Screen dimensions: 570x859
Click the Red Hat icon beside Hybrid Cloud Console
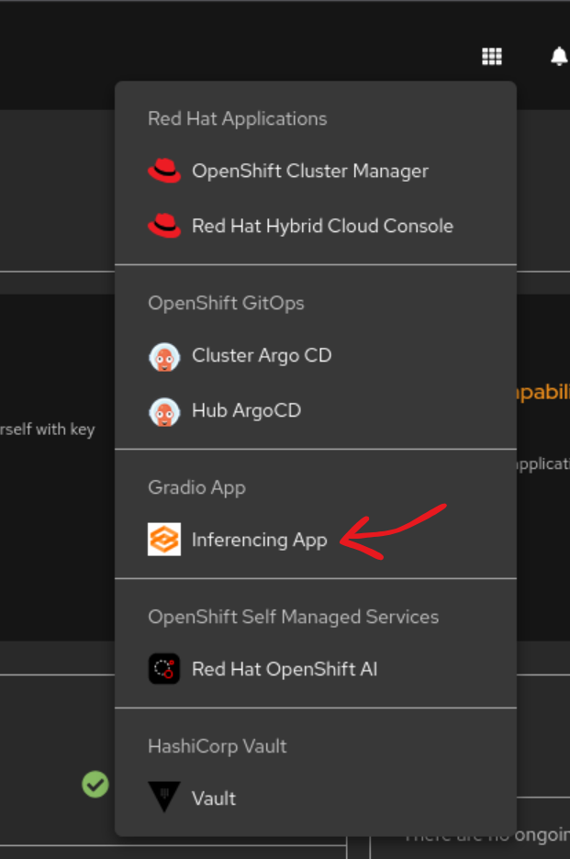coord(165,225)
